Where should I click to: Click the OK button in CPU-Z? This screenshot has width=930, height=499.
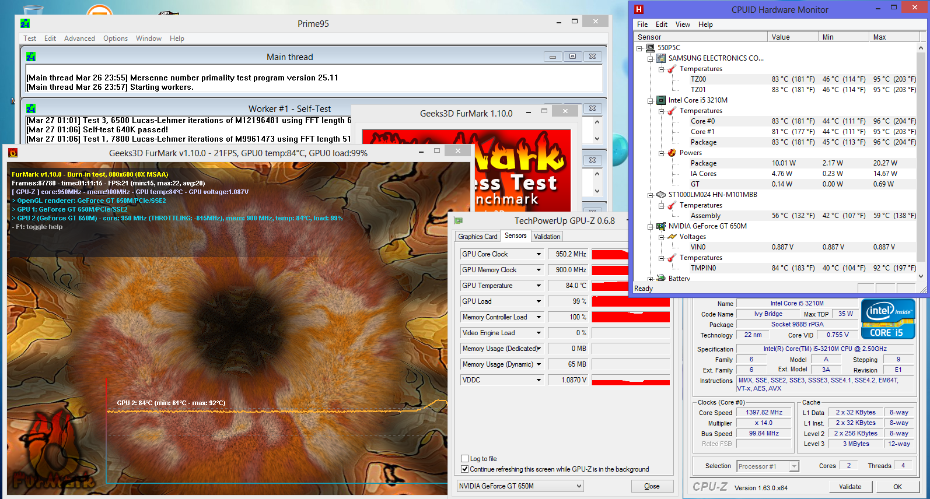(897, 487)
